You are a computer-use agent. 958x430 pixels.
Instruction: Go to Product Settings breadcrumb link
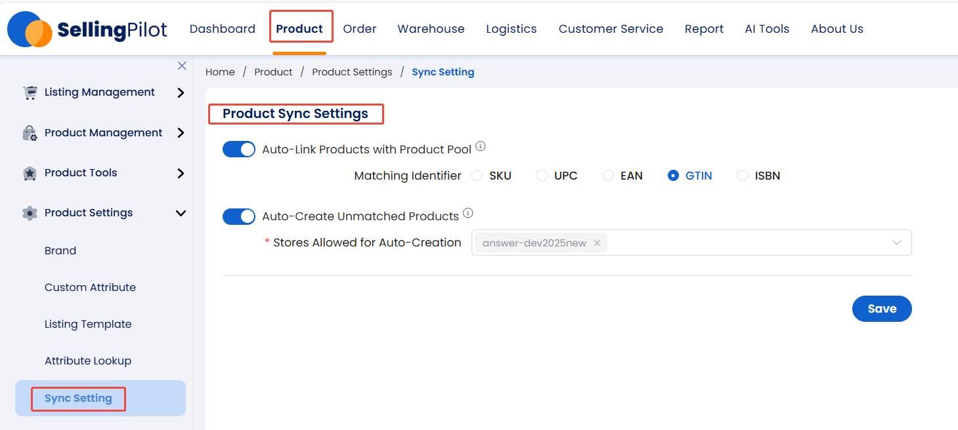pos(352,72)
